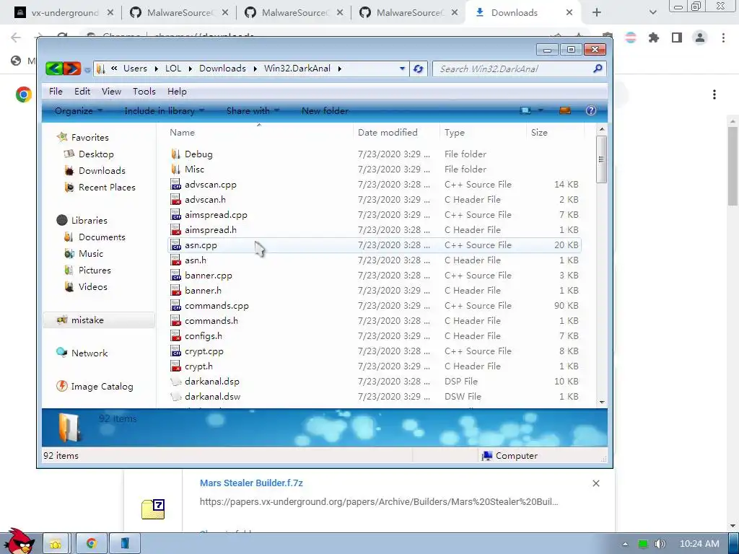The height and width of the screenshot is (554, 739).
Task: Open the Include in library dropdown
Action: click(164, 110)
